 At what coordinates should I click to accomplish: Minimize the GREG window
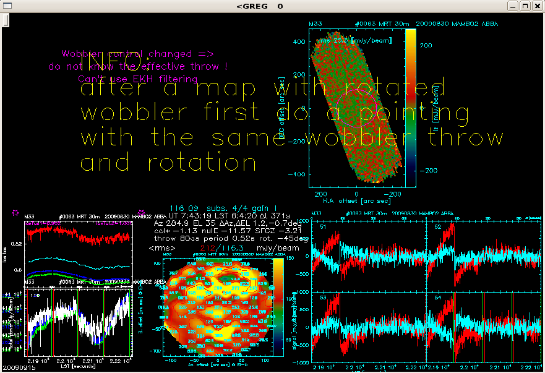pos(512,6)
